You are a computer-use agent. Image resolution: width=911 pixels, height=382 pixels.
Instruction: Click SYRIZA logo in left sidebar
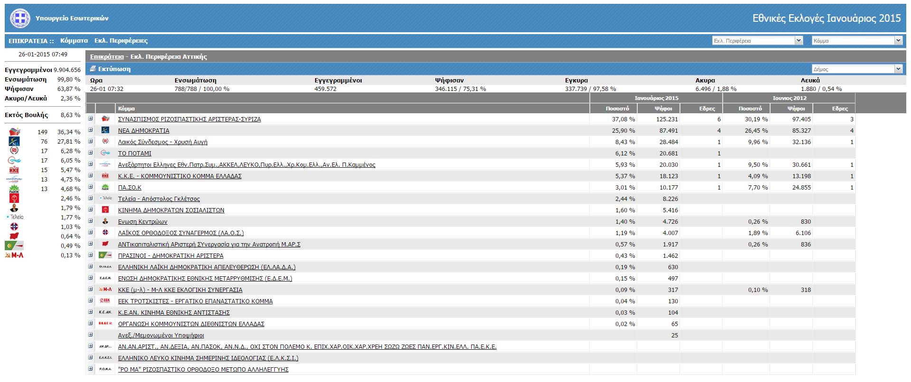pyautogui.click(x=15, y=132)
